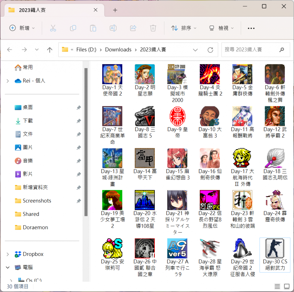The image size is (294, 292).
Task: Click the Delete trash can icon
Action: tap(153, 28)
